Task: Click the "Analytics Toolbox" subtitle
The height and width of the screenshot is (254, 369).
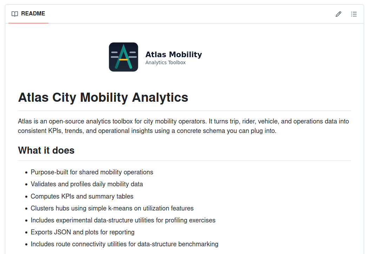Action: click(165, 63)
